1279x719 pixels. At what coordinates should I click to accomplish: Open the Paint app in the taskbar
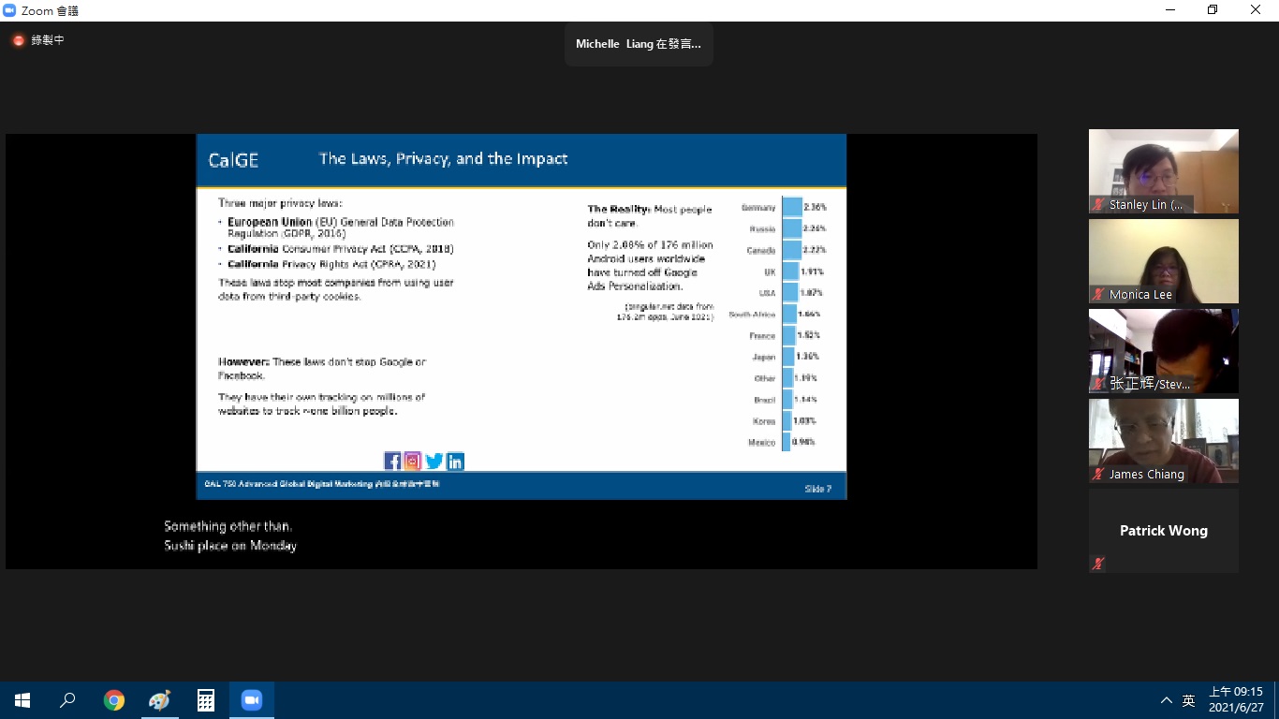coord(160,700)
